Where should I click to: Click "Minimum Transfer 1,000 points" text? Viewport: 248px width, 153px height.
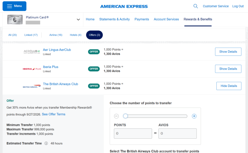click(x=28, y=125)
